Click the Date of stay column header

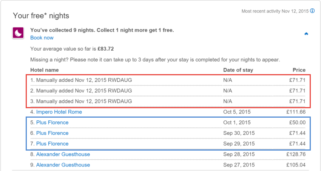coord(238,70)
